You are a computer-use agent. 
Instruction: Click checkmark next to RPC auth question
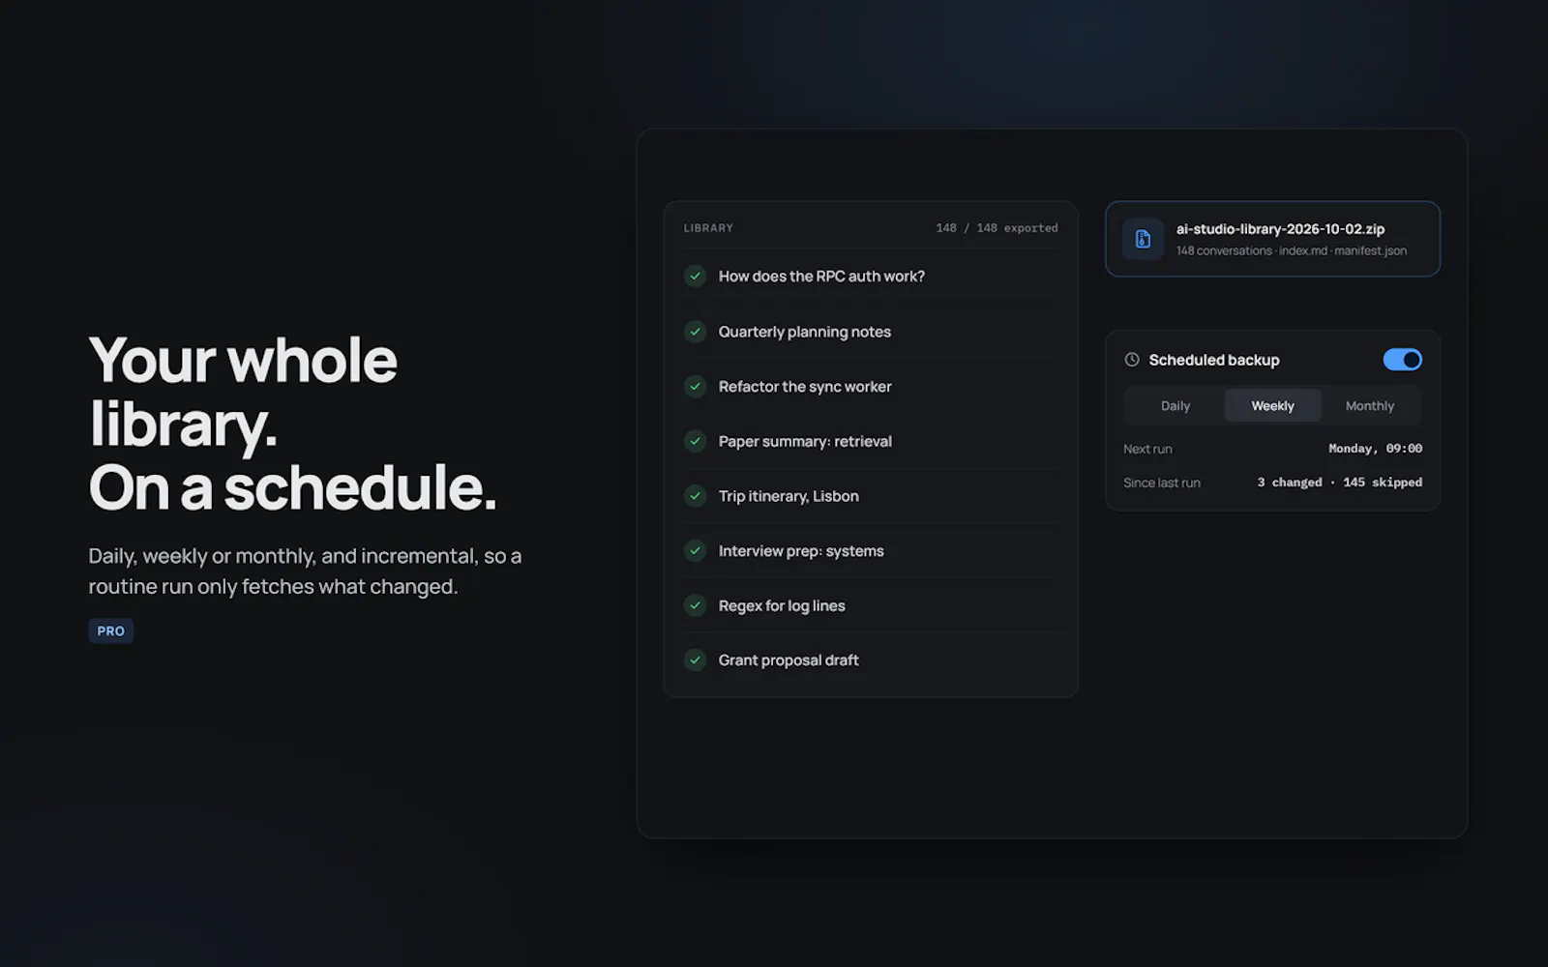[695, 277]
